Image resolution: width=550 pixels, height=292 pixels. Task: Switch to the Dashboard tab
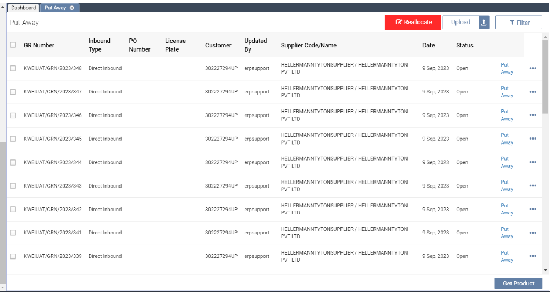tap(23, 8)
